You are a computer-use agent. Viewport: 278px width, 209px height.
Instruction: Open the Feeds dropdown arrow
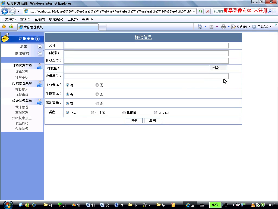[217, 27]
